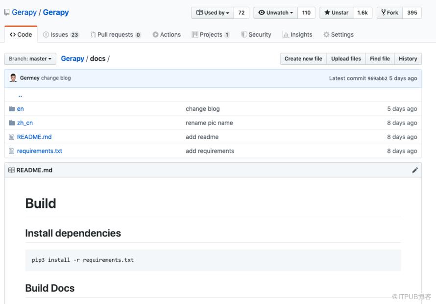Click the repository book icon beside Gerapy

tap(7, 12)
